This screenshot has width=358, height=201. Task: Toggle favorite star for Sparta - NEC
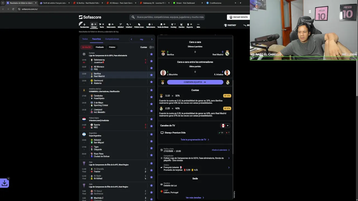pyautogui.click(x=151, y=126)
